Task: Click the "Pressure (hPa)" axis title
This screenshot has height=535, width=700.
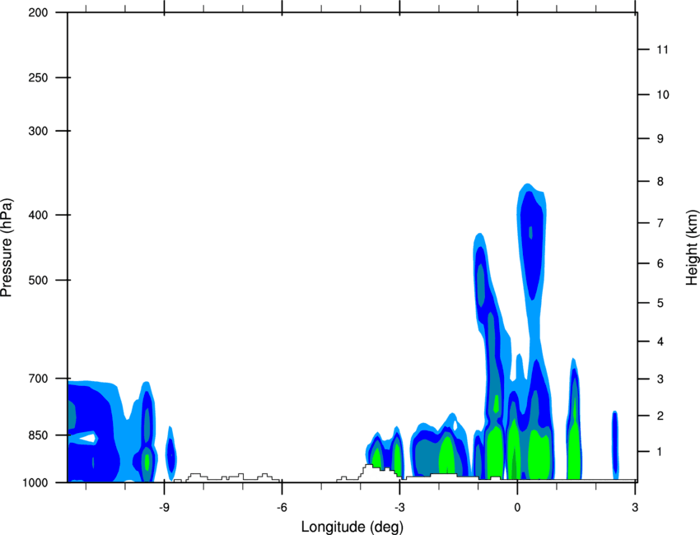Action: [7, 248]
